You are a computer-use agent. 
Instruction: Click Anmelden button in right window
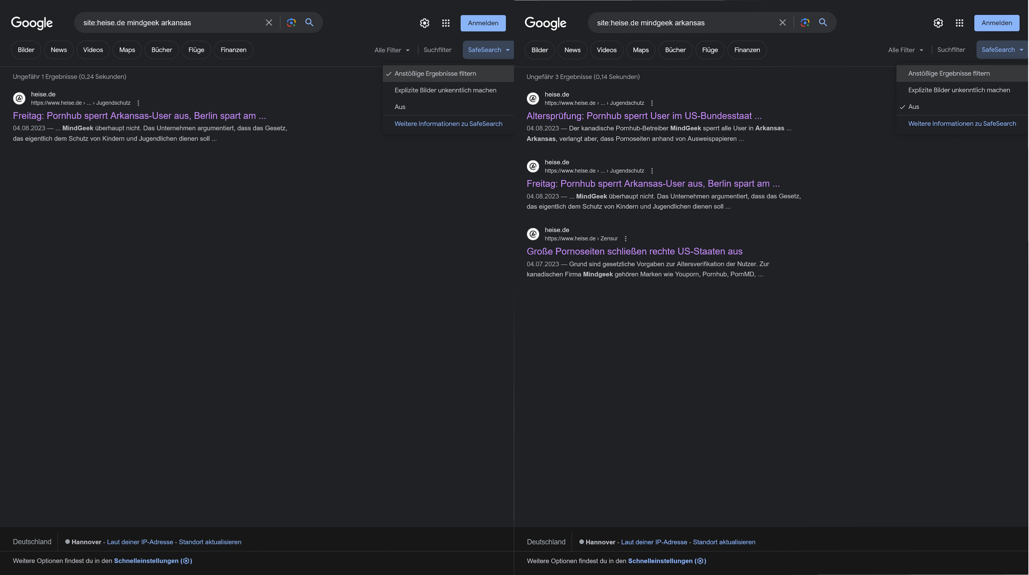tap(996, 23)
